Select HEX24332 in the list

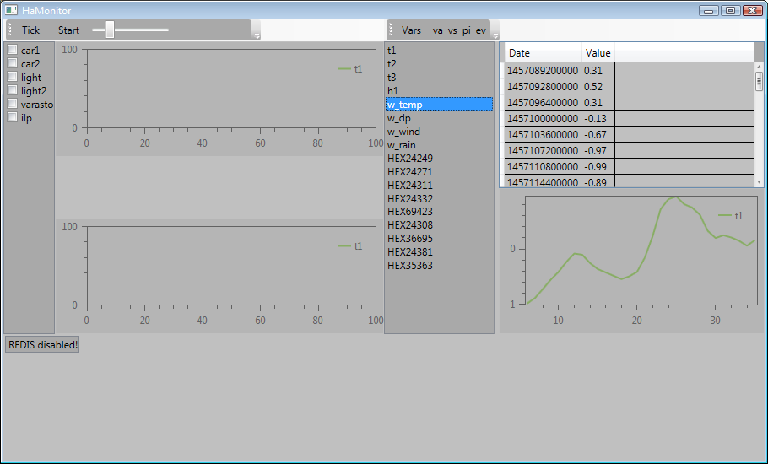(x=440, y=199)
